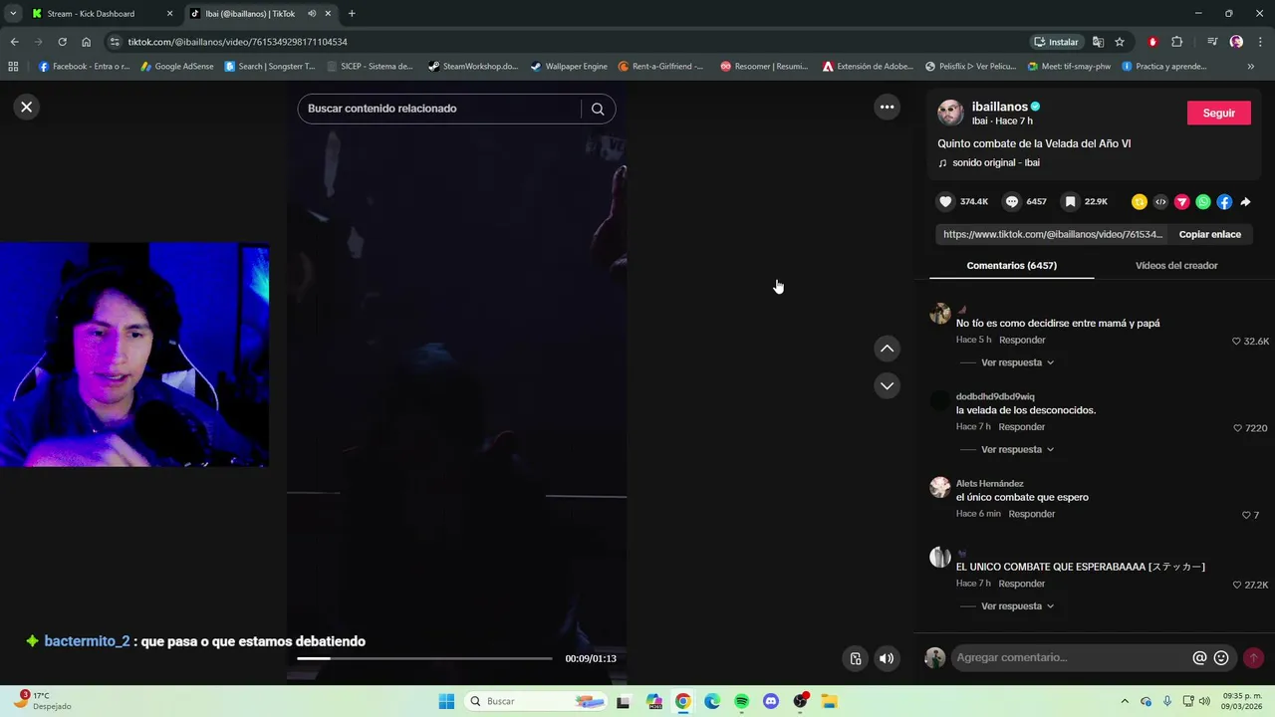Open the apps grid in bookmarks bar
The image size is (1275, 717).
(13, 67)
